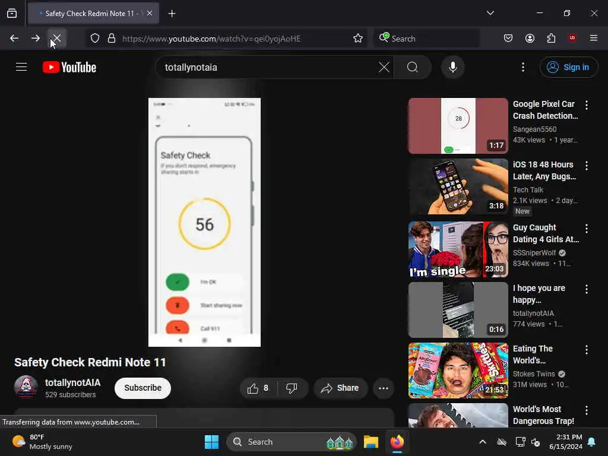Open the Firefox application hamburger menu
Viewport: 608px width, 456px height.
pos(594,38)
